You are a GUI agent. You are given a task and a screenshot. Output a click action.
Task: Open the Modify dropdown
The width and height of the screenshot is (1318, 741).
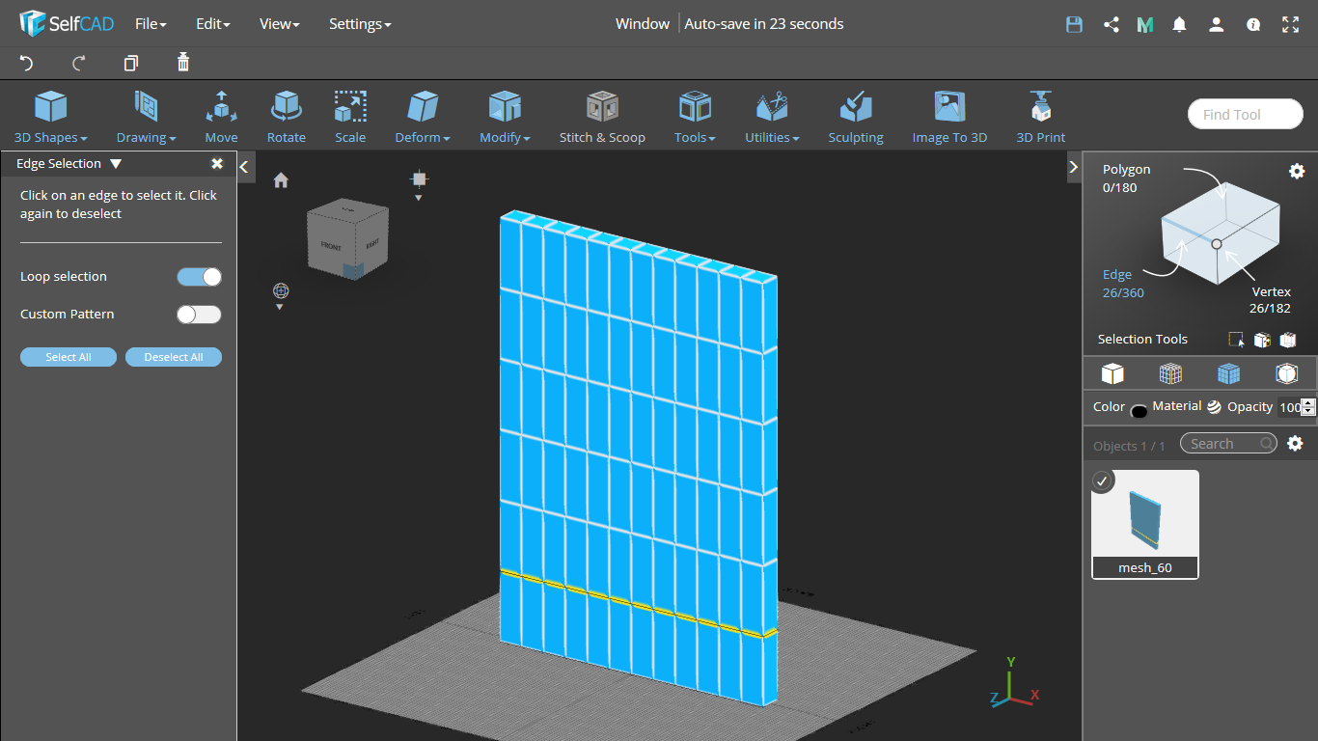pyautogui.click(x=505, y=117)
